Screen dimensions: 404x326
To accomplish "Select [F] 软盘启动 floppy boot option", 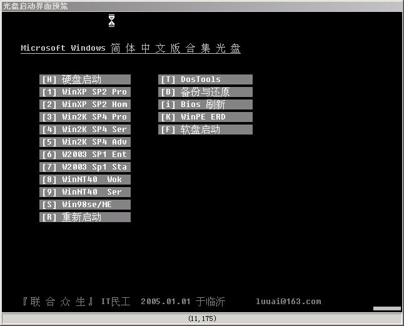I will click(x=205, y=130).
